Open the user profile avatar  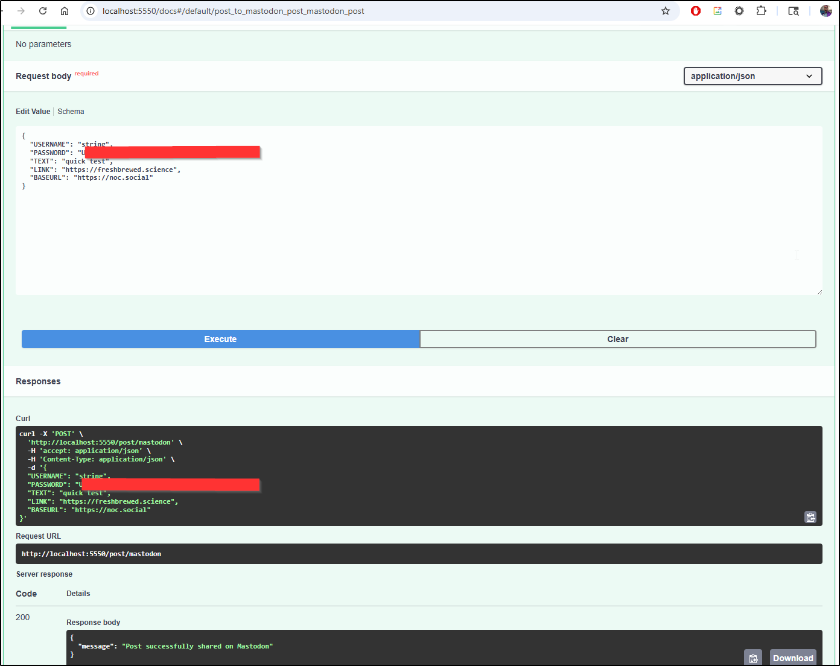[826, 11]
